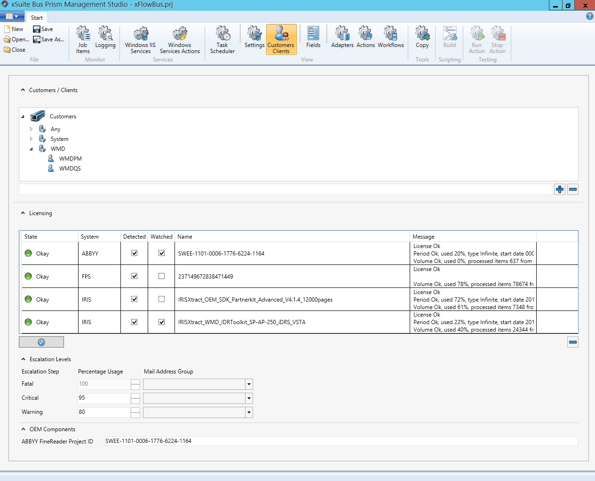Open the application menu button
This screenshot has height=481, width=595.
click(12, 16)
